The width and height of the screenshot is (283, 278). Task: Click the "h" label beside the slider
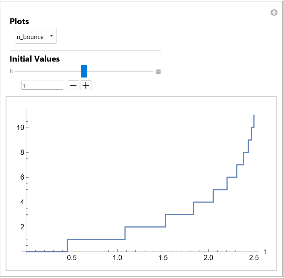pyautogui.click(x=11, y=72)
